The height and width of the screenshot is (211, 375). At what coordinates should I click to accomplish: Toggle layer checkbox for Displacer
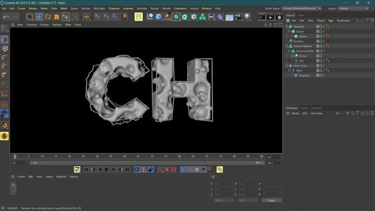point(318,76)
